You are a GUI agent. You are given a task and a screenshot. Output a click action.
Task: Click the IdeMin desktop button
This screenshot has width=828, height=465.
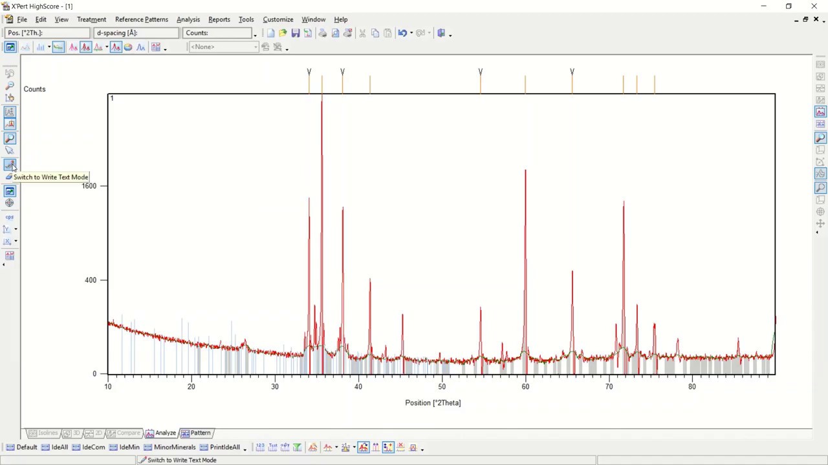point(124,447)
